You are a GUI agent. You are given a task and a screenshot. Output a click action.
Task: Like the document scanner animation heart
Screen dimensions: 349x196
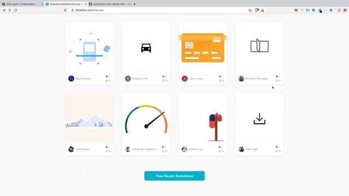(x=107, y=77)
